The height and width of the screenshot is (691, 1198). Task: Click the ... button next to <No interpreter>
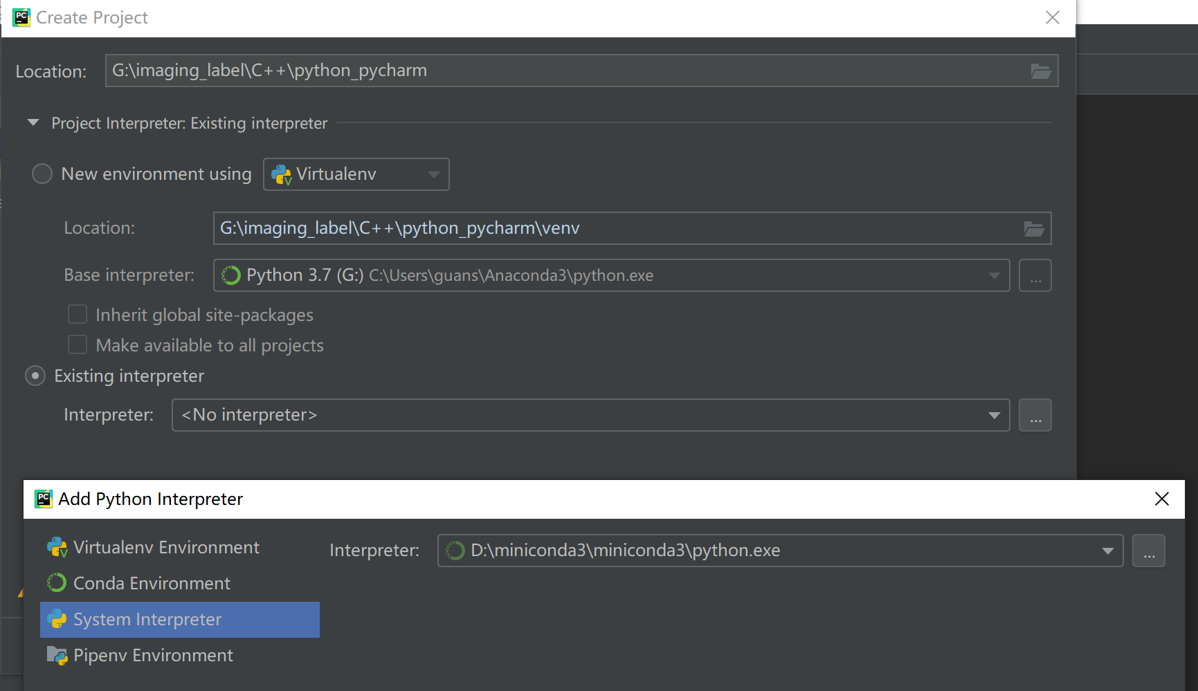(1035, 415)
